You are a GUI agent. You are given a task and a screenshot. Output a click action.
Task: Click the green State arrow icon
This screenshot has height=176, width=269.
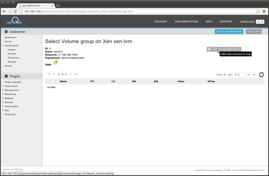pyautogui.click(x=56, y=62)
